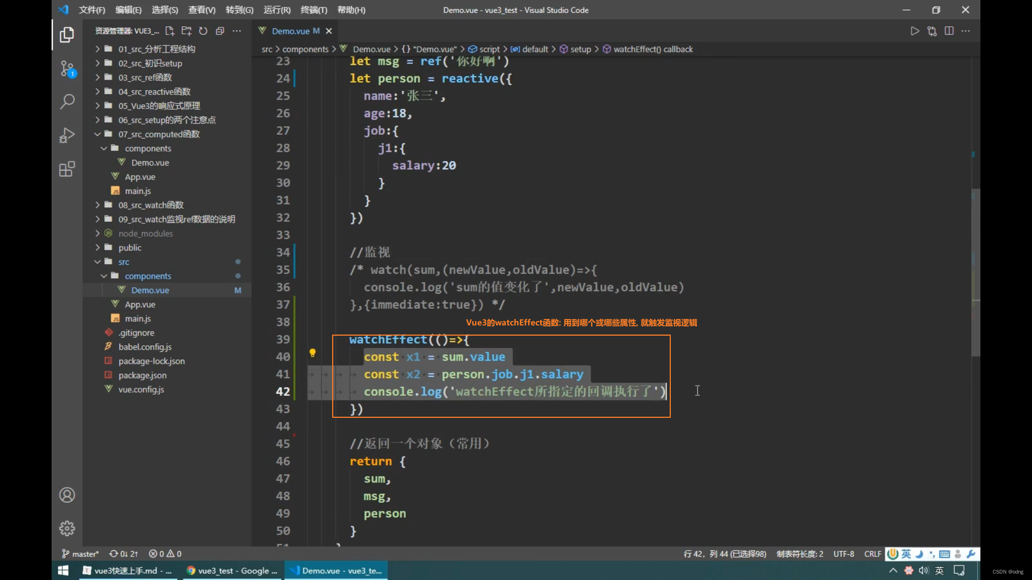Image resolution: width=1032 pixels, height=580 pixels.
Task: Open errors and warnings count
Action: (x=165, y=554)
